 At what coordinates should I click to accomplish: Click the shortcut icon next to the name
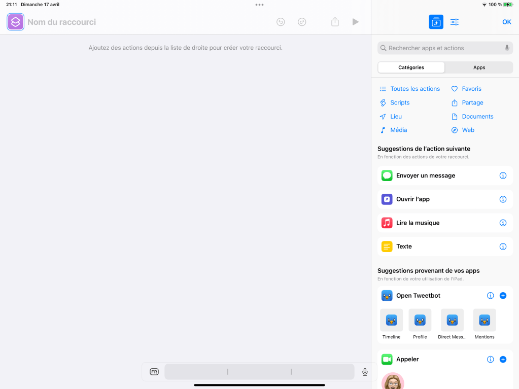pos(15,22)
